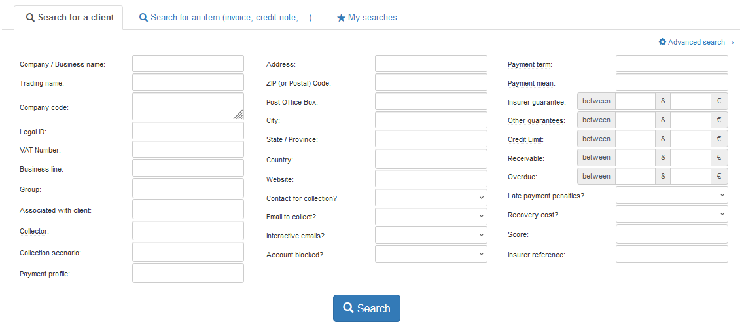Select the Payment term input

[x=671, y=64]
